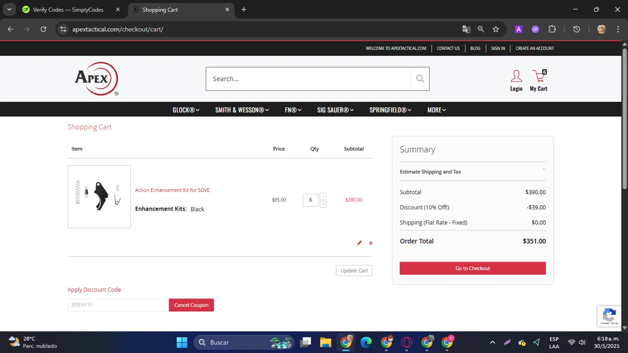Increase quantity with up arrow
Viewport: 628px width, 353px height.
pyautogui.click(x=323, y=196)
